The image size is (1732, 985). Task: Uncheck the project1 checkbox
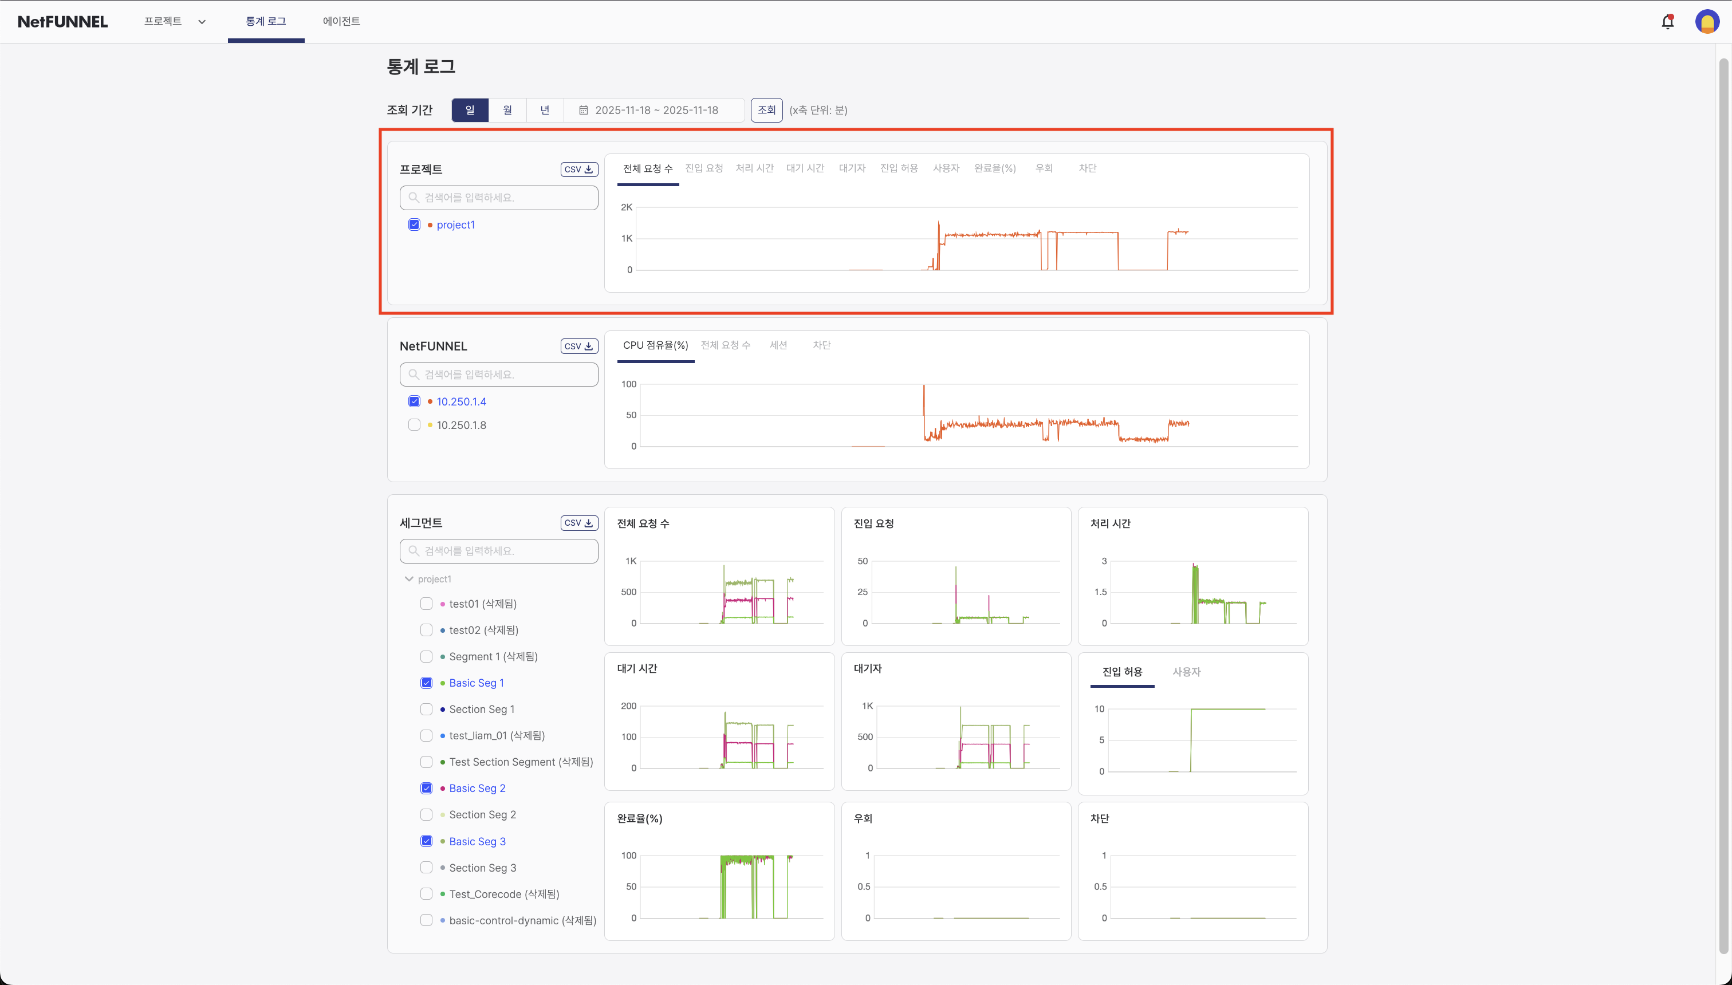click(x=414, y=224)
